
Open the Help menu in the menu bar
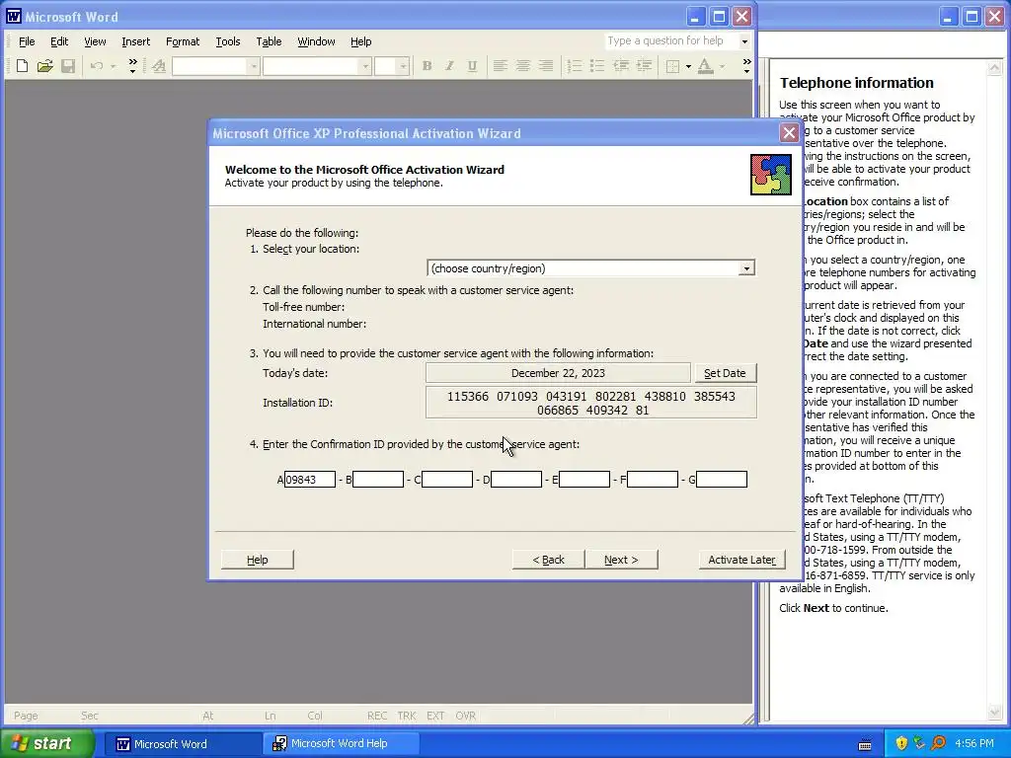pyautogui.click(x=360, y=41)
